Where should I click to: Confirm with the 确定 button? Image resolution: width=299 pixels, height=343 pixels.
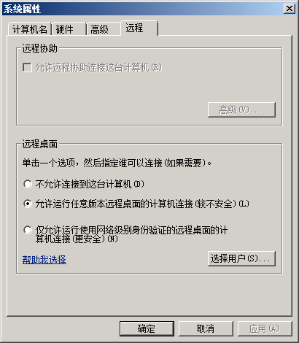pyautogui.click(x=147, y=328)
